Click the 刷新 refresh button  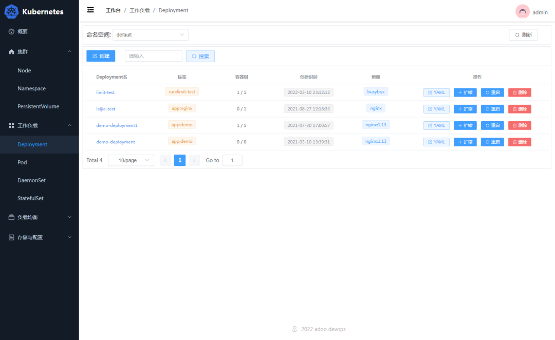tap(523, 35)
